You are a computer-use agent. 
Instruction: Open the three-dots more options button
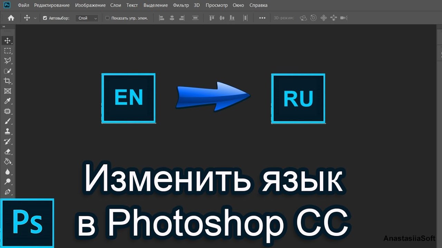coord(262,18)
